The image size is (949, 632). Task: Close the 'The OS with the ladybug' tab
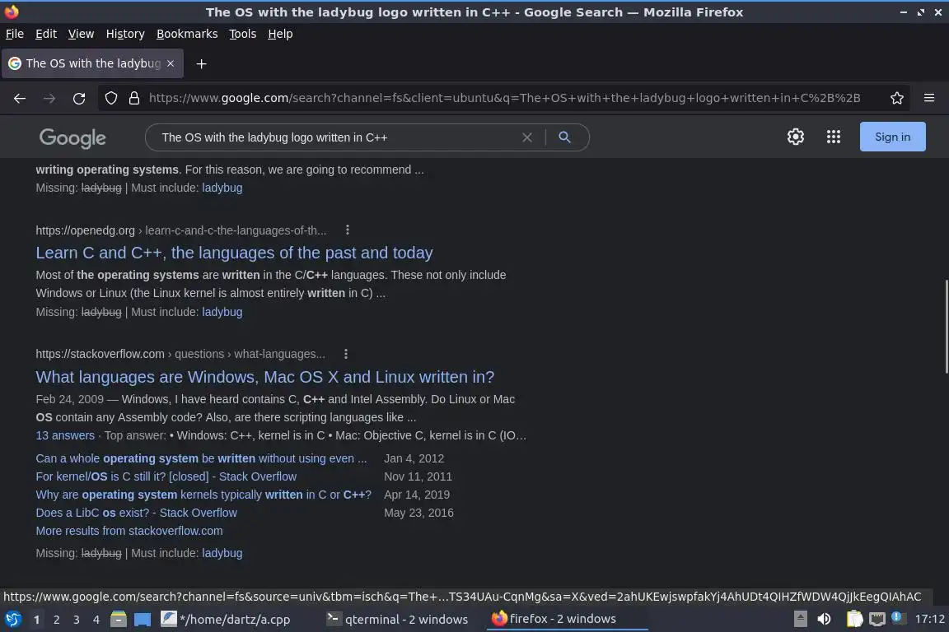coord(171,63)
